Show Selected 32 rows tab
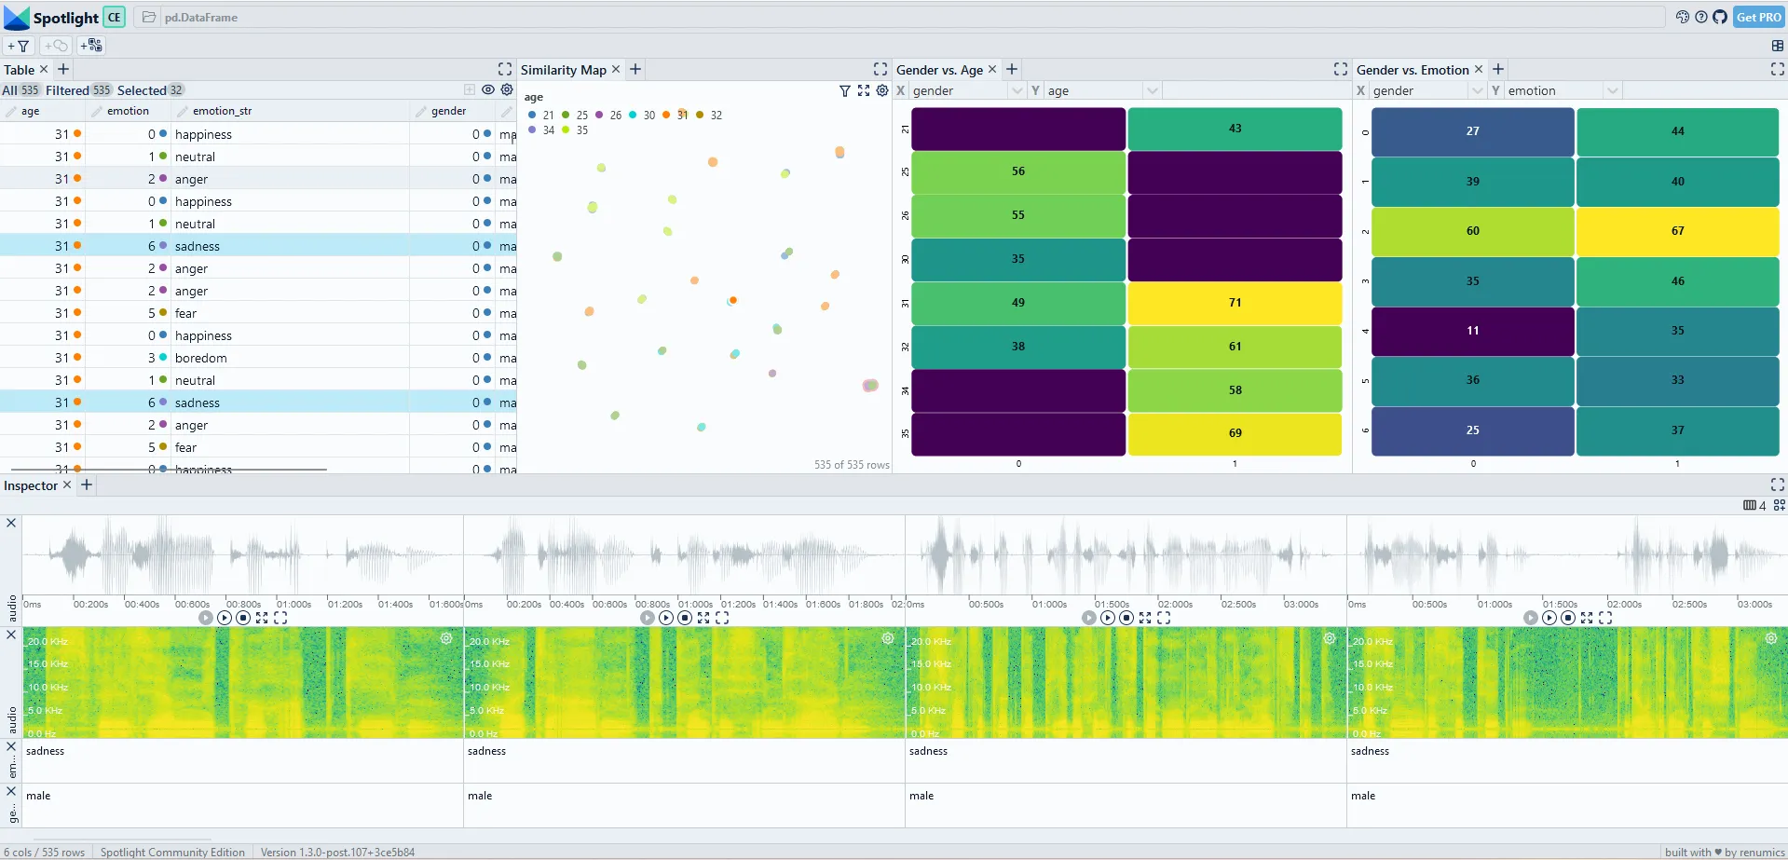 pos(150,90)
